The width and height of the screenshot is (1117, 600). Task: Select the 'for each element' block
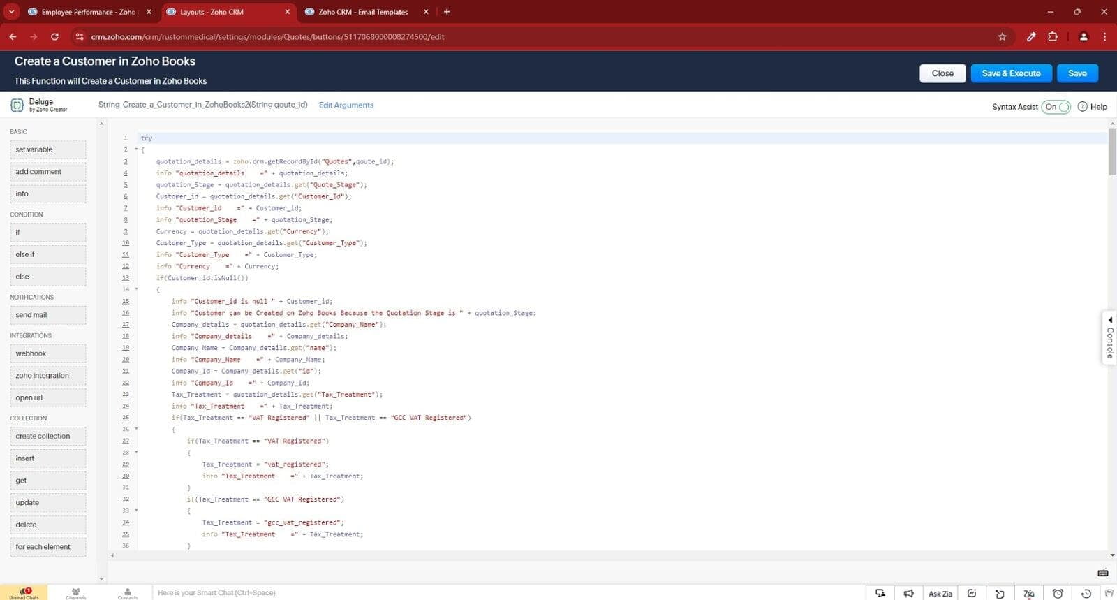pyautogui.click(x=47, y=547)
